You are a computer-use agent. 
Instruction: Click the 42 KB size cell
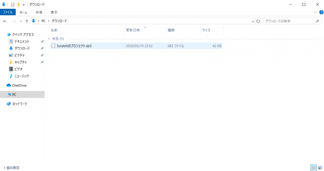click(x=217, y=46)
